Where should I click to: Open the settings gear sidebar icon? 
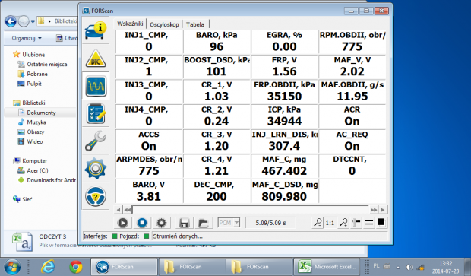96,169
